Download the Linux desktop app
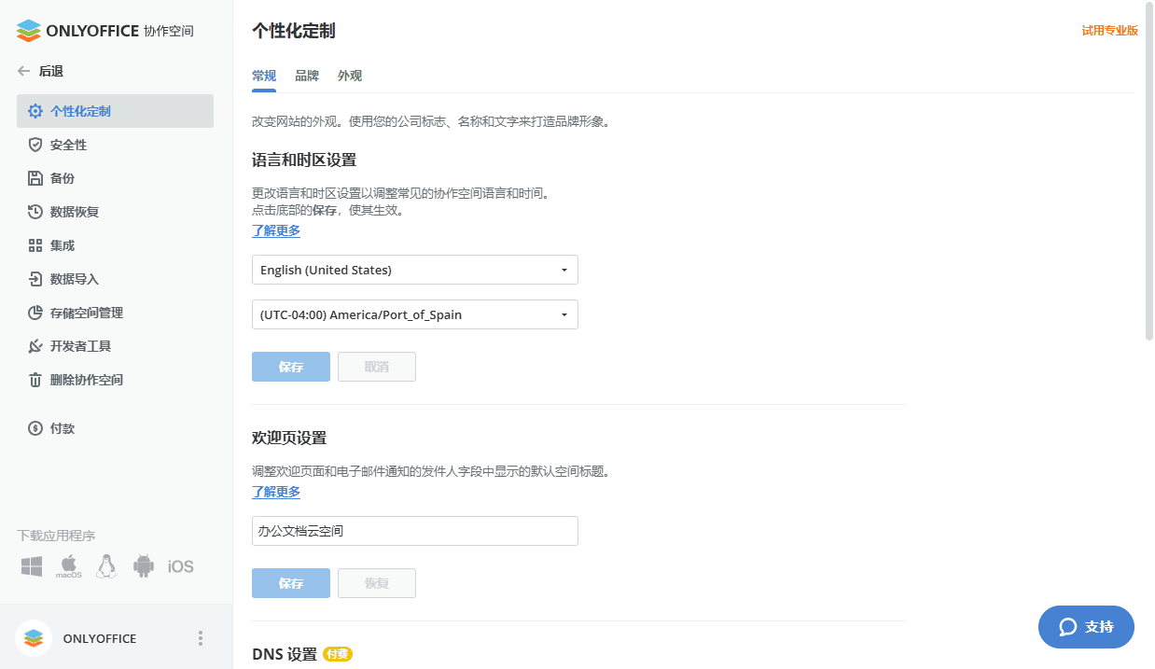Screen dimensions: 1155x669 [106, 566]
